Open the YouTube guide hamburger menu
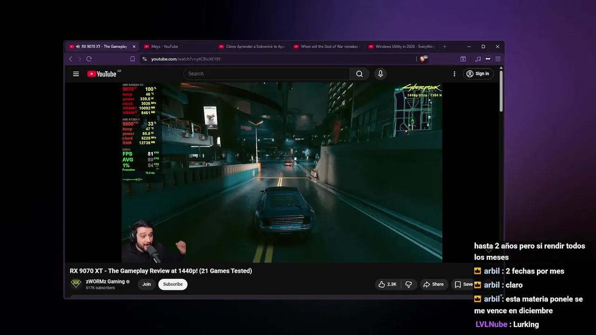 tap(76, 74)
